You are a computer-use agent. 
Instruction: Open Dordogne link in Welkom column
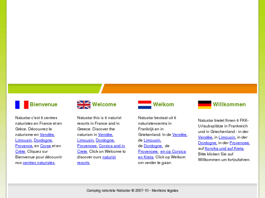[x=153, y=146]
